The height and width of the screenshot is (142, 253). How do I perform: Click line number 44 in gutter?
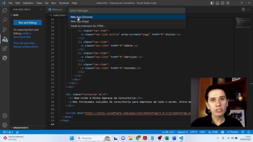pos(53,124)
